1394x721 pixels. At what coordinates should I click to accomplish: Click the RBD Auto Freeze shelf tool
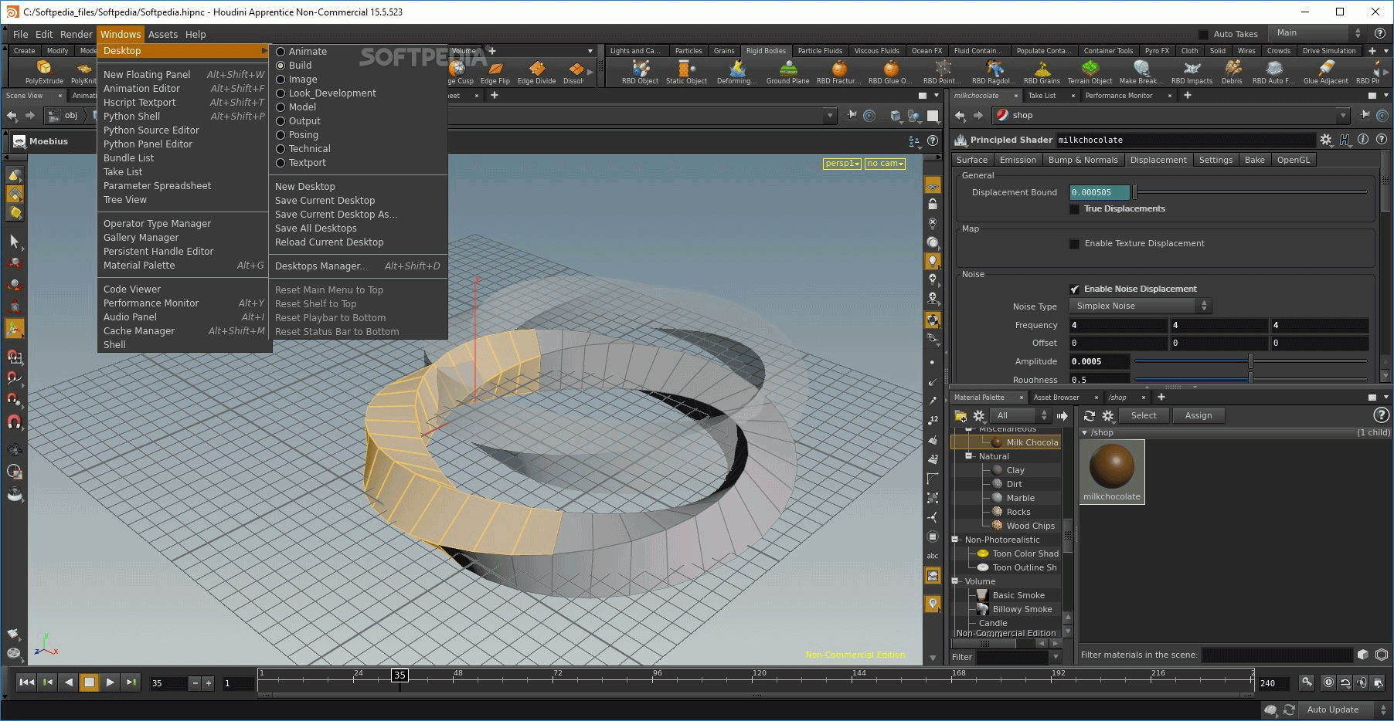(x=1273, y=72)
